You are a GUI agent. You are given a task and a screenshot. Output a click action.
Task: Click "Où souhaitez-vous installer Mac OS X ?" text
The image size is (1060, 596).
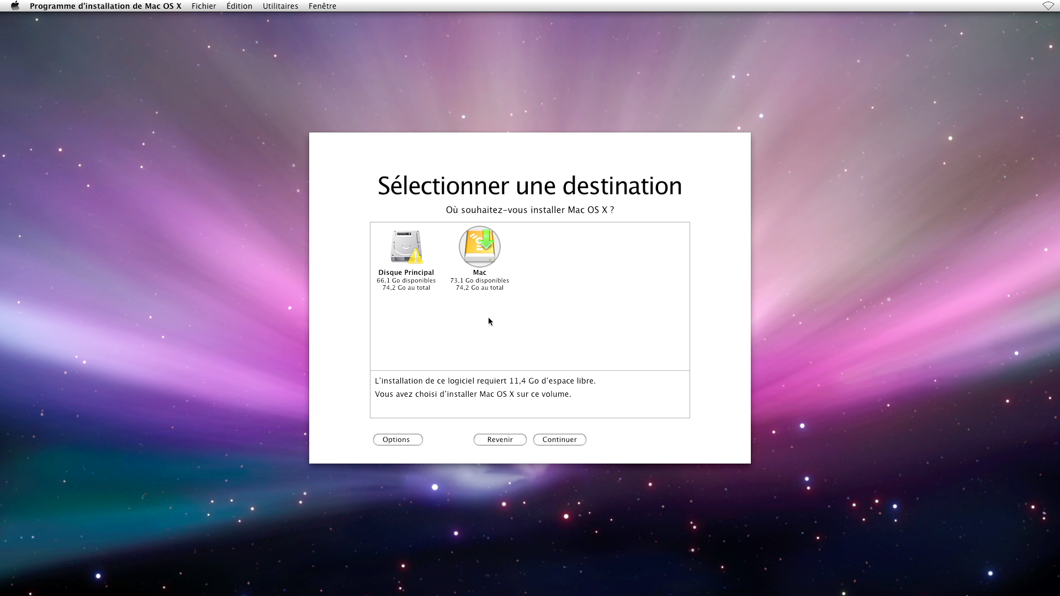[530, 210]
